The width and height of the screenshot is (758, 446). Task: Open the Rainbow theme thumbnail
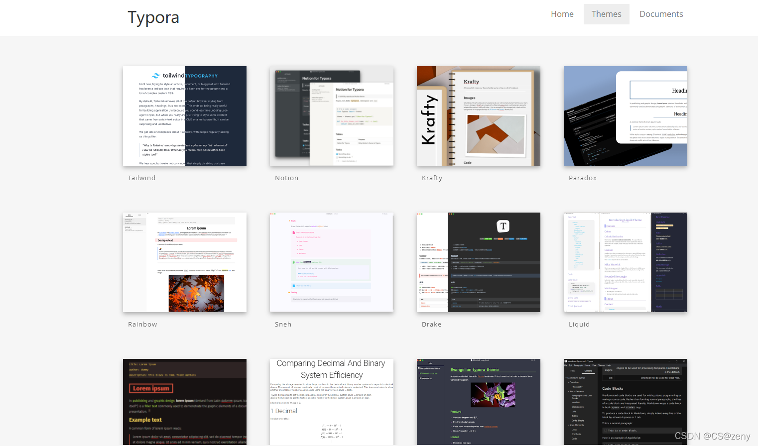click(185, 262)
